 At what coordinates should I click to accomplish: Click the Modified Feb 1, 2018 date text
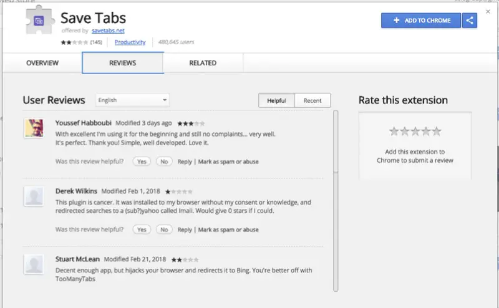coord(130,191)
